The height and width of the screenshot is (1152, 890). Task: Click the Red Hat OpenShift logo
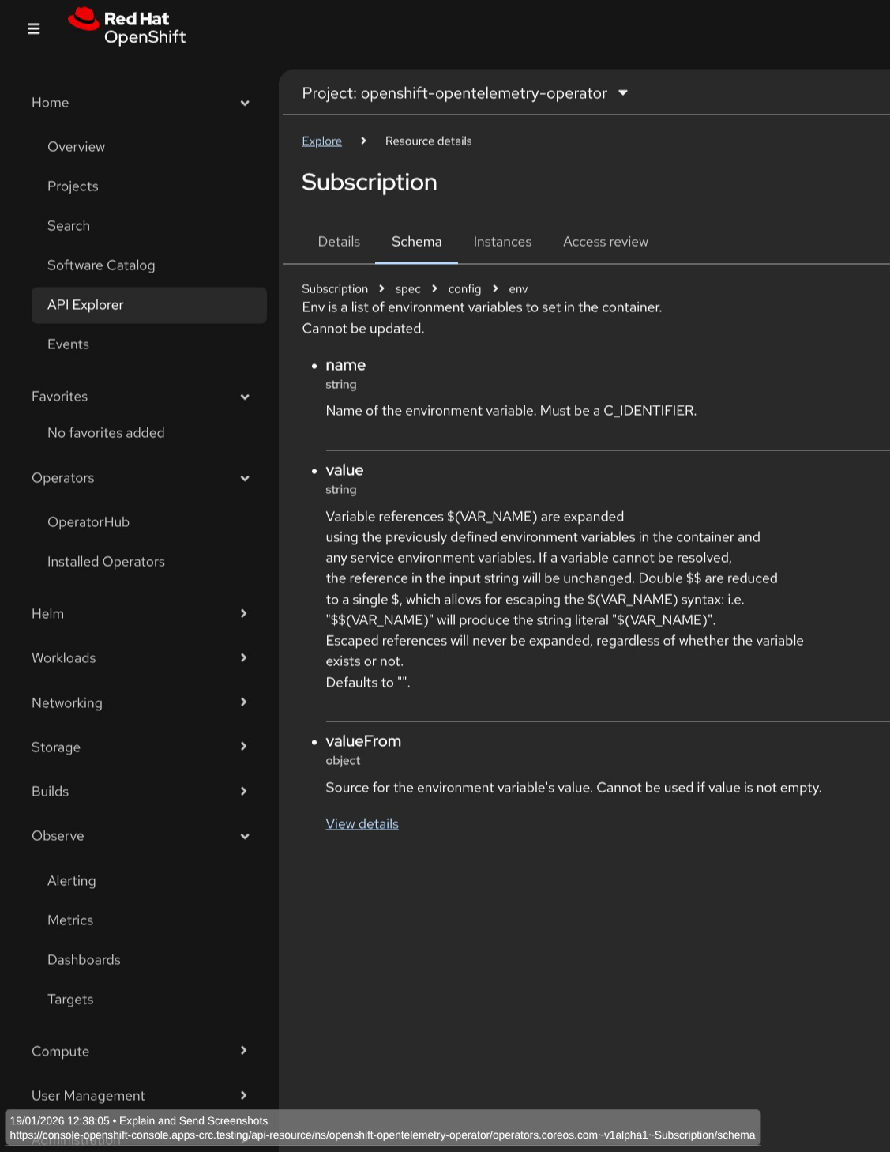[x=127, y=27]
